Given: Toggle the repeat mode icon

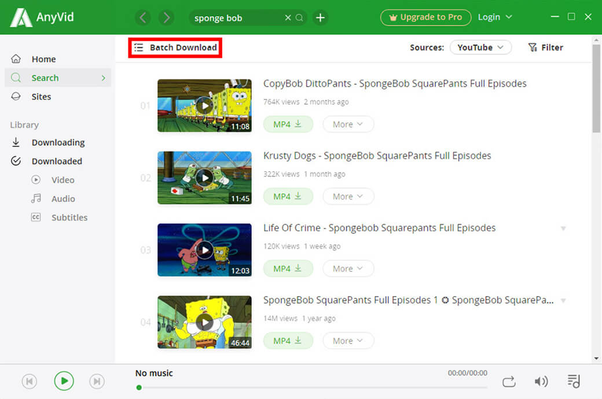Looking at the screenshot, I should click(x=509, y=381).
